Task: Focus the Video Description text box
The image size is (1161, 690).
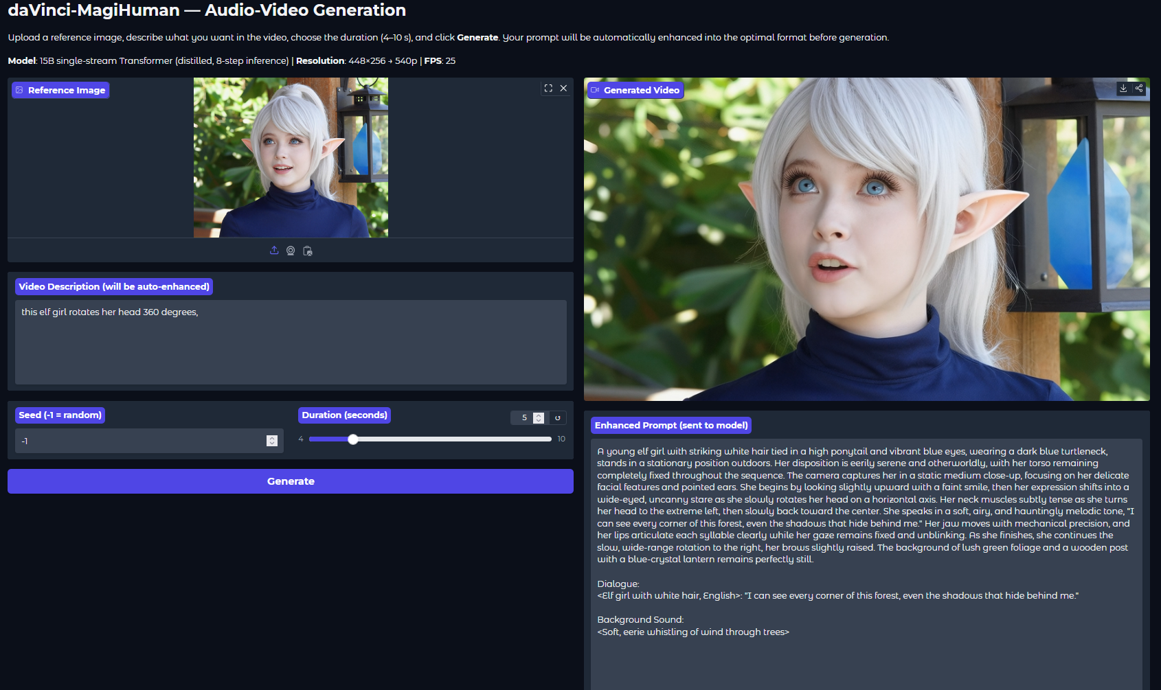Action: click(x=291, y=342)
